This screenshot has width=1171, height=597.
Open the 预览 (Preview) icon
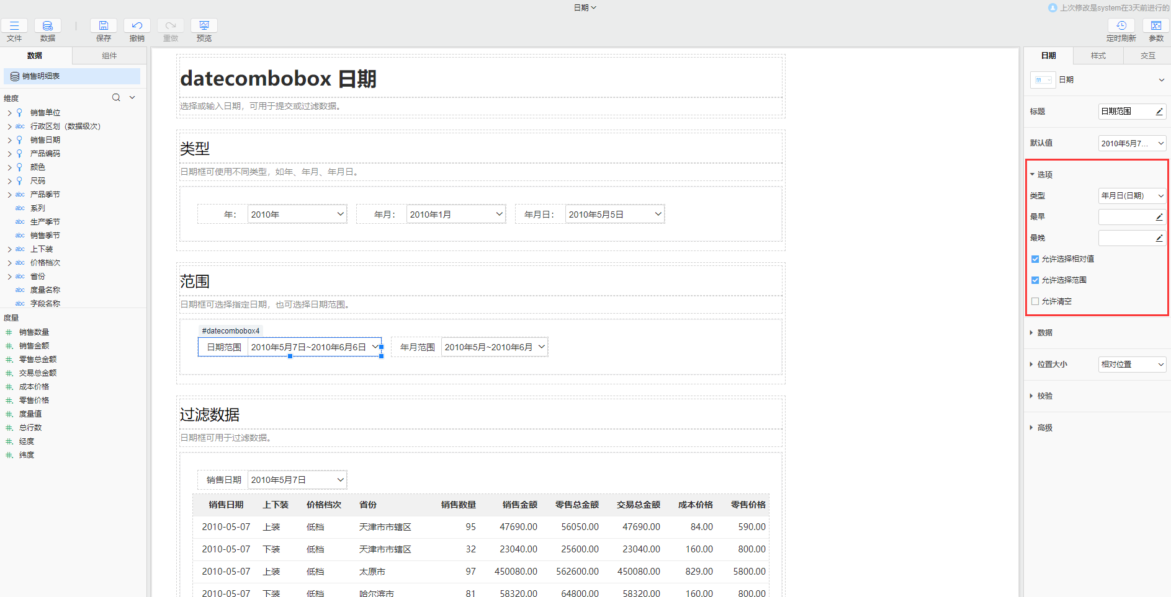(204, 26)
